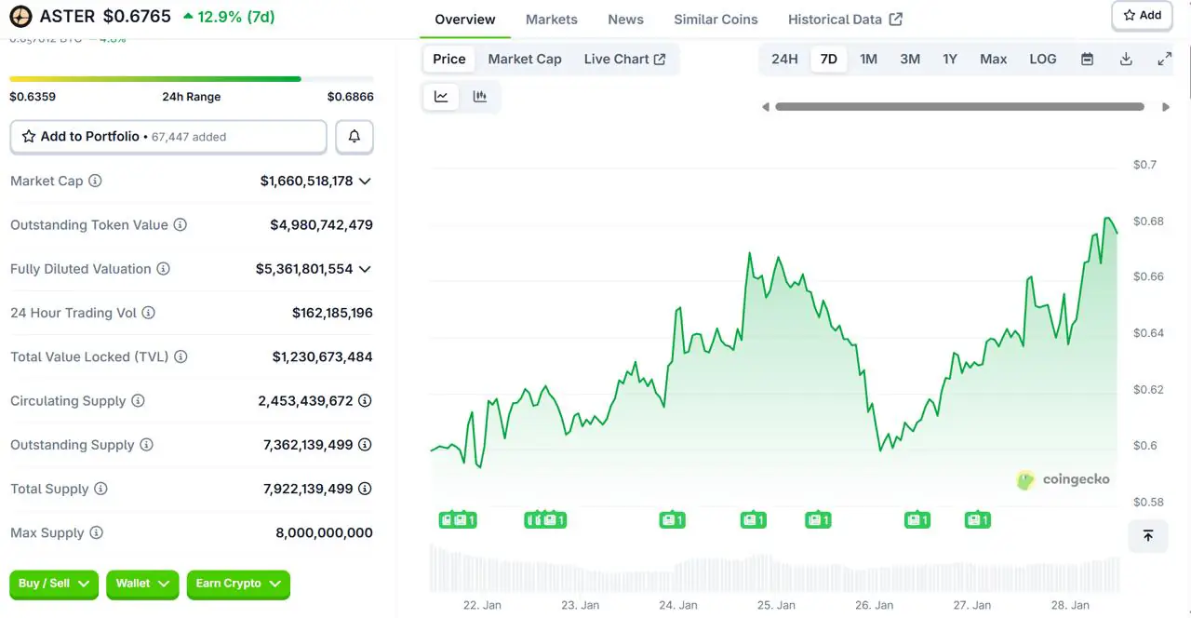Expand the chart to fullscreen
The width and height of the screenshot is (1191, 618).
[x=1164, y=59]
